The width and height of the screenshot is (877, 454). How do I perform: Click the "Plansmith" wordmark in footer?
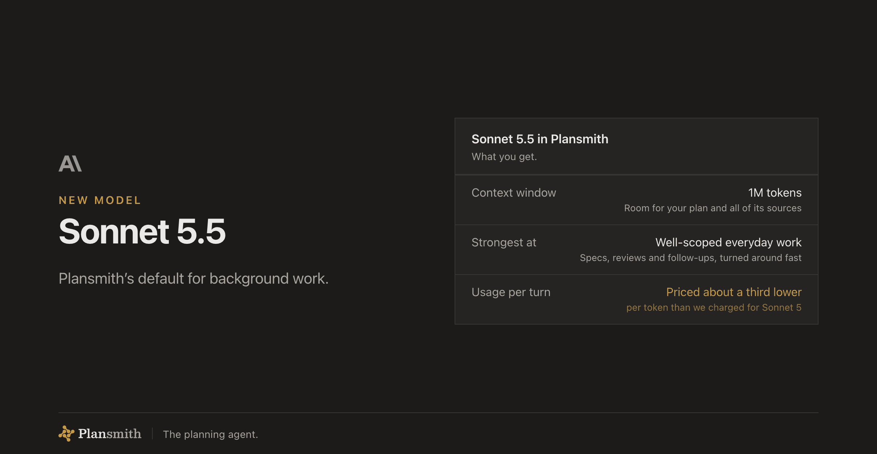[x=110, y=434]
